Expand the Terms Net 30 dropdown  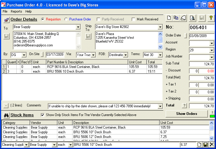(x=160, y=55)
